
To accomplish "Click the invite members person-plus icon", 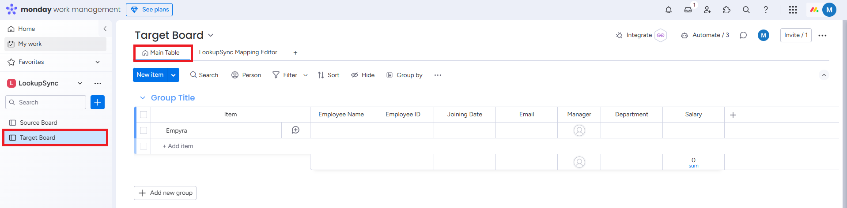I will (707, 10).
